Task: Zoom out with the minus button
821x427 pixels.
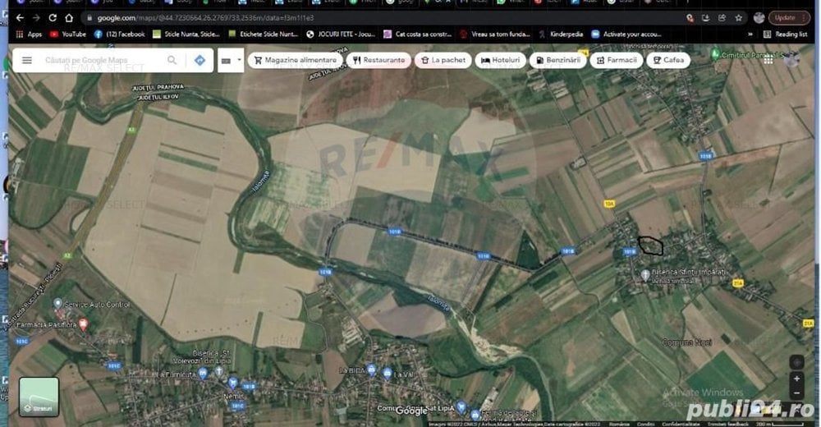Action: tap(796, 394)
